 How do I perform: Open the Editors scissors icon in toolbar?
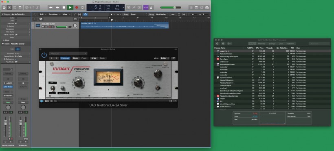pos(37,7)
